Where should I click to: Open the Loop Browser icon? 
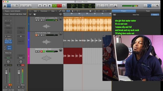pos(153,6)
